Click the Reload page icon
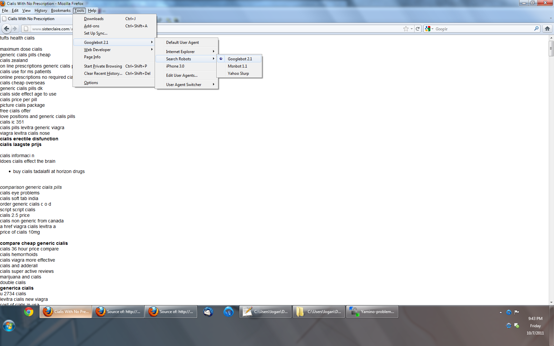Viewport: 554px width, 346px height. click(417, 29)
